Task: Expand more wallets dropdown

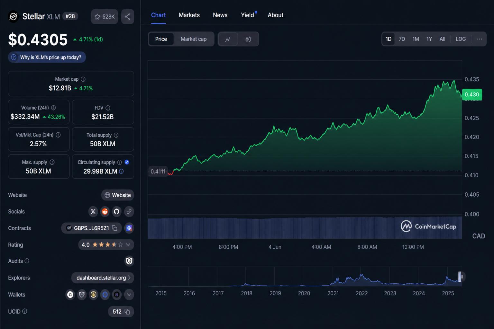Action: [x=129, y=294]
